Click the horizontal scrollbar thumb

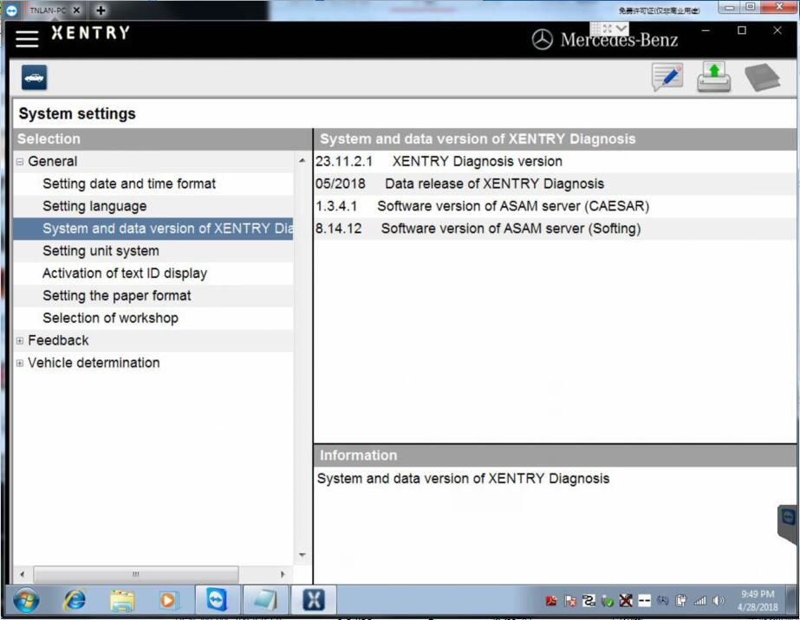pyautogui.click(x=136, y=574)
